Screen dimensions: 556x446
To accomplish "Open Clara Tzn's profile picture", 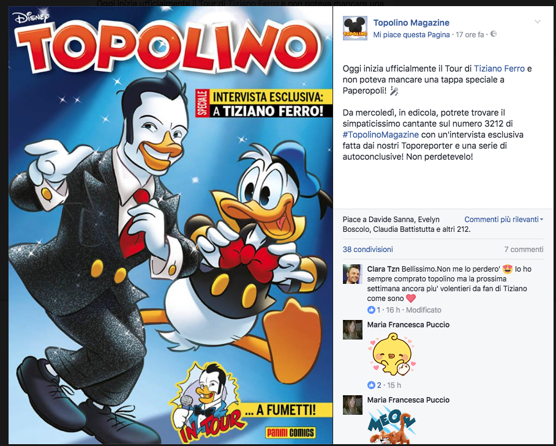I will tap(353, 274).
